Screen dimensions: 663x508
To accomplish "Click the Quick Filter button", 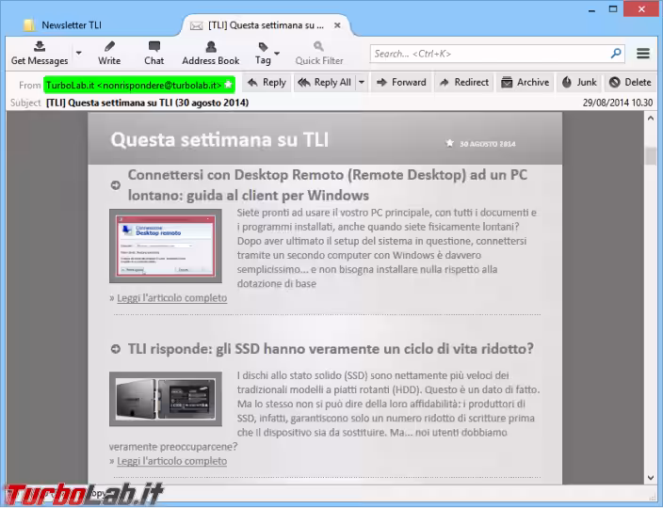I will (x=319, y=54).
